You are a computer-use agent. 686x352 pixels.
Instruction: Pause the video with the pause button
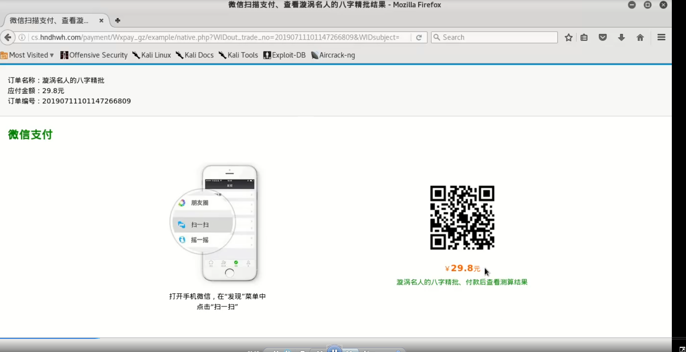point(334,349)
